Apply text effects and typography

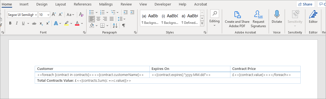(56, 23)
